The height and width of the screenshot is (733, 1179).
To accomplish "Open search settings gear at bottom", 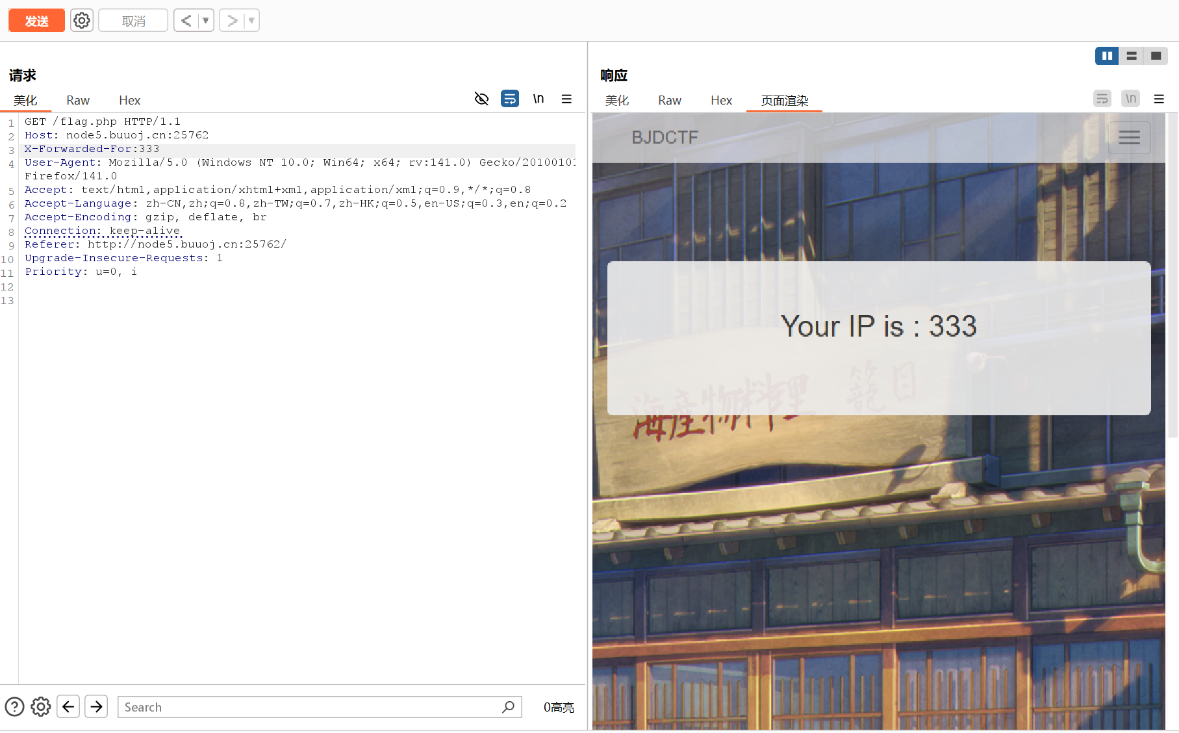I will coord(41,706).
